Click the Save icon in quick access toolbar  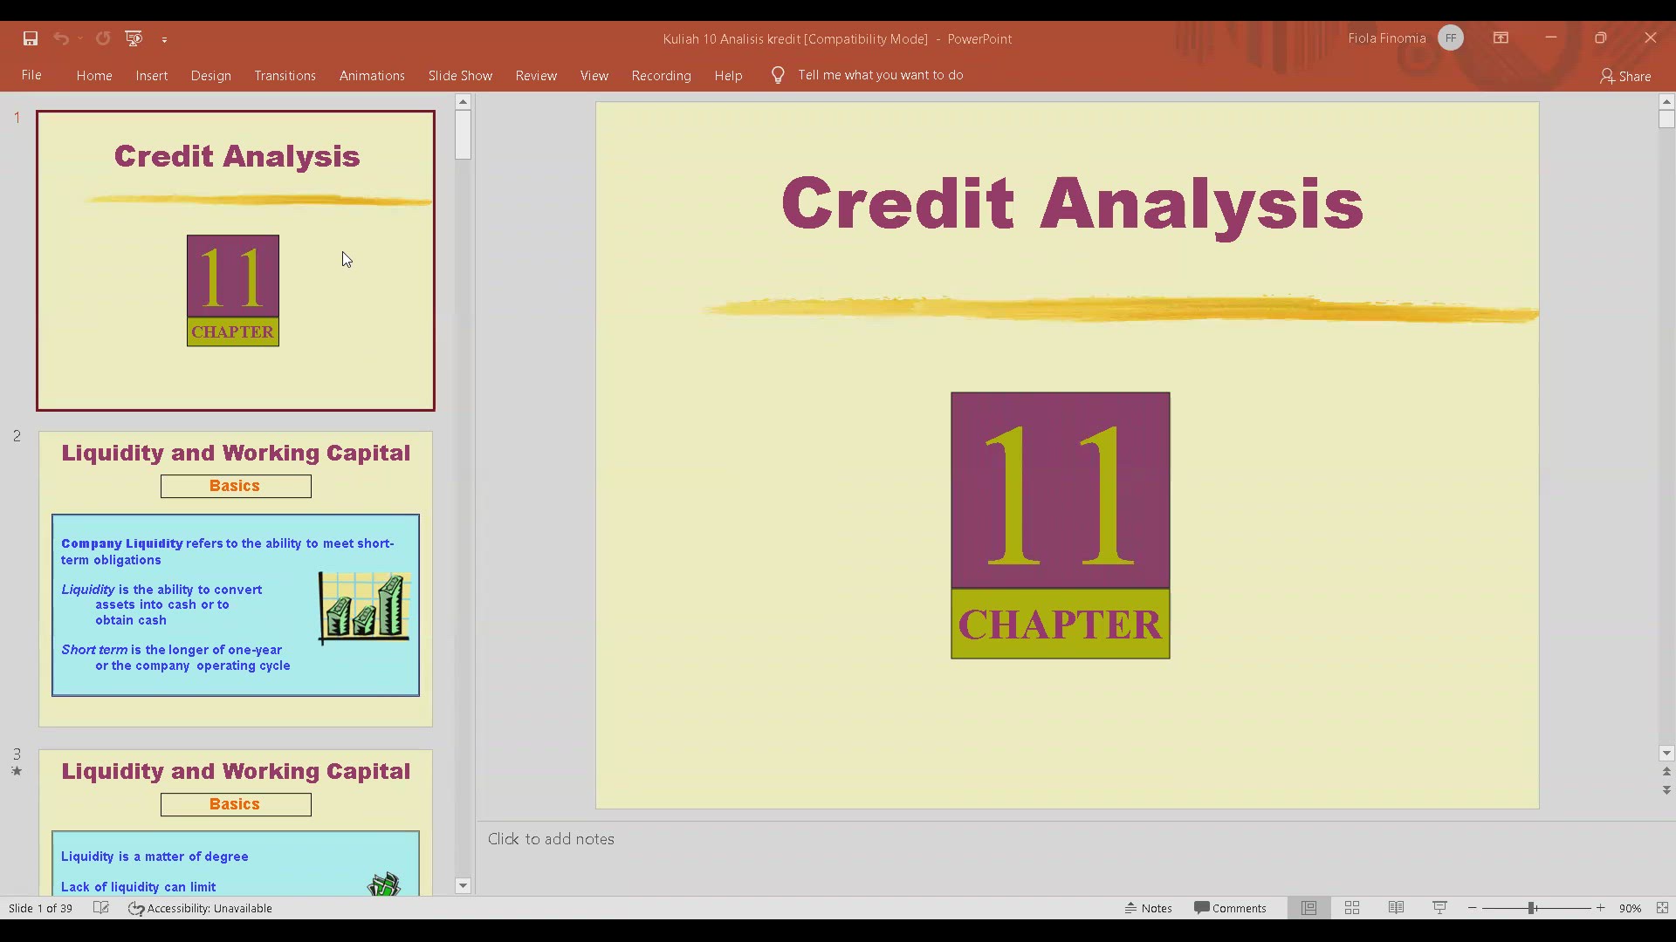31,38
